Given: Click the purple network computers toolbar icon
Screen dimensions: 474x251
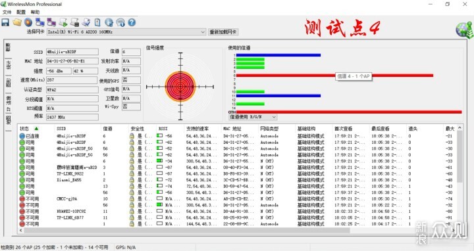Looking at the screenshot, I should coord(51,22).
